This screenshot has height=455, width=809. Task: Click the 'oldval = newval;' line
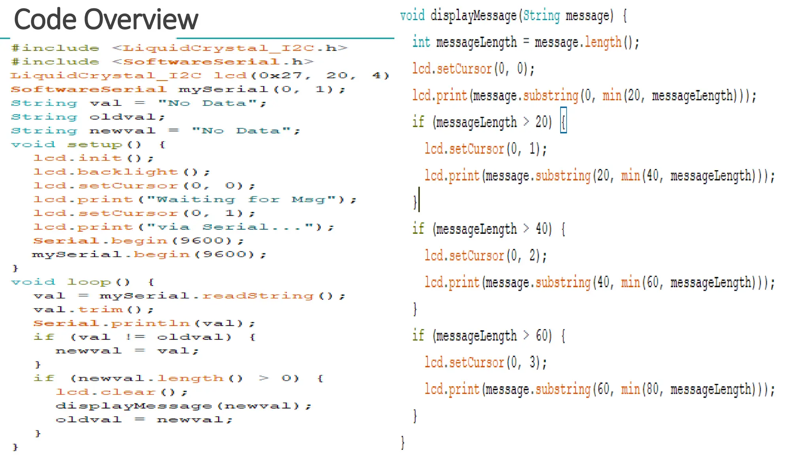144,420
